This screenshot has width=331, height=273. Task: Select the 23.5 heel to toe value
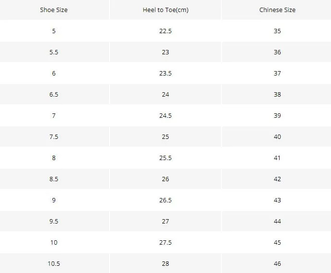coord(165,73)
